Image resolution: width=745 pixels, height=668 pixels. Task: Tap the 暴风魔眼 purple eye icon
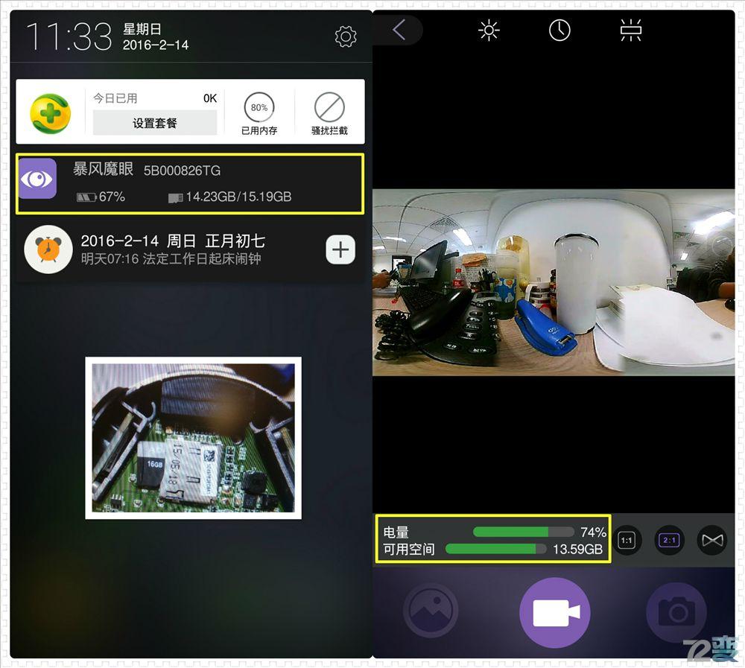click(37, 179)
